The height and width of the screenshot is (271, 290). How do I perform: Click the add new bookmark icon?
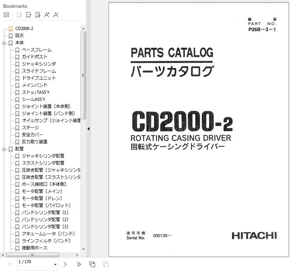[29, 15]
